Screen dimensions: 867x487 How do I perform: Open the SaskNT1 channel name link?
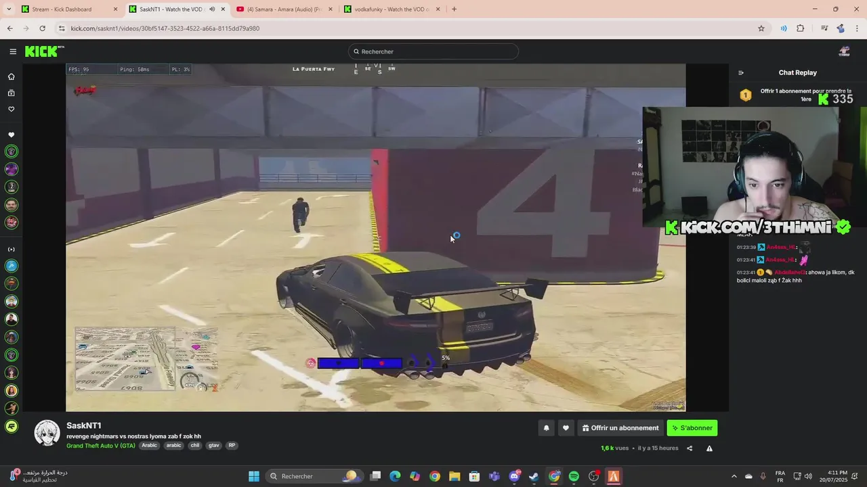pos(84,425)
